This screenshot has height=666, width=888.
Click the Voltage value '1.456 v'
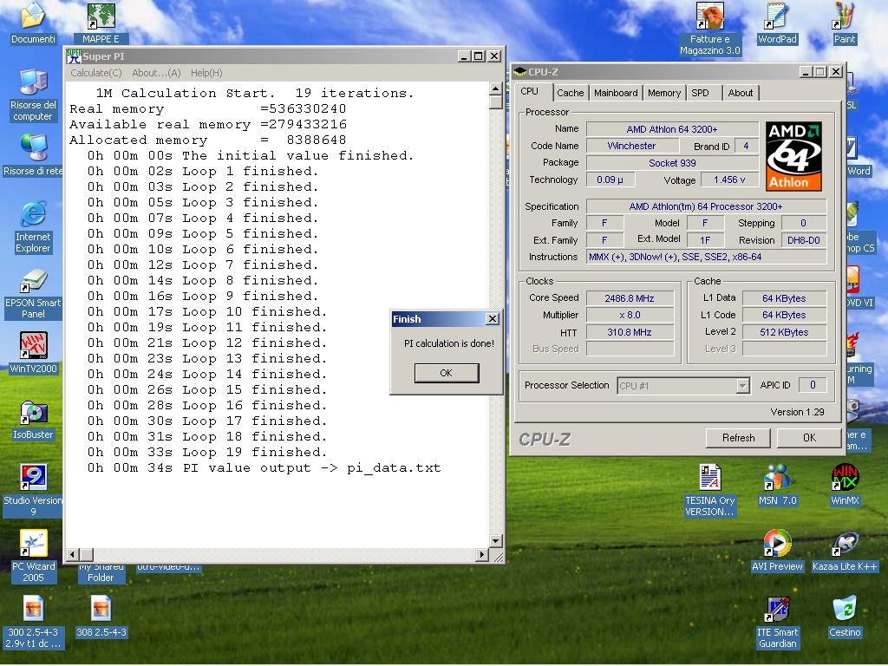pos(728,180)
